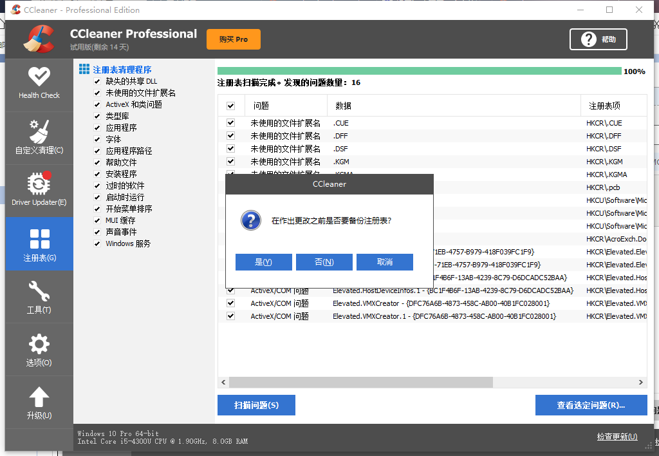659x456 pixels.
Task: Select HKCR\.KGMA registry entry
Action: [x=606, y=175]
